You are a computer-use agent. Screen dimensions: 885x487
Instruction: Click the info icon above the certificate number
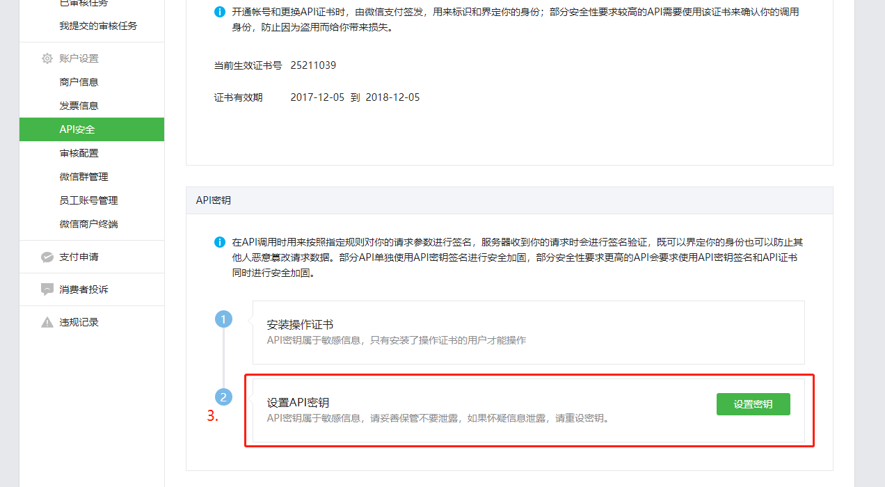220,12
